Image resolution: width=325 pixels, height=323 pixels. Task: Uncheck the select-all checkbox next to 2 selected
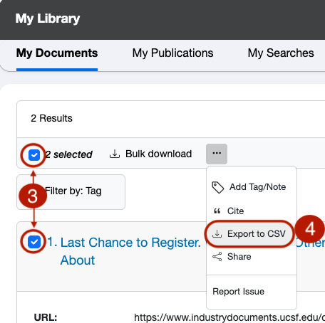click(x=34, y=155)
